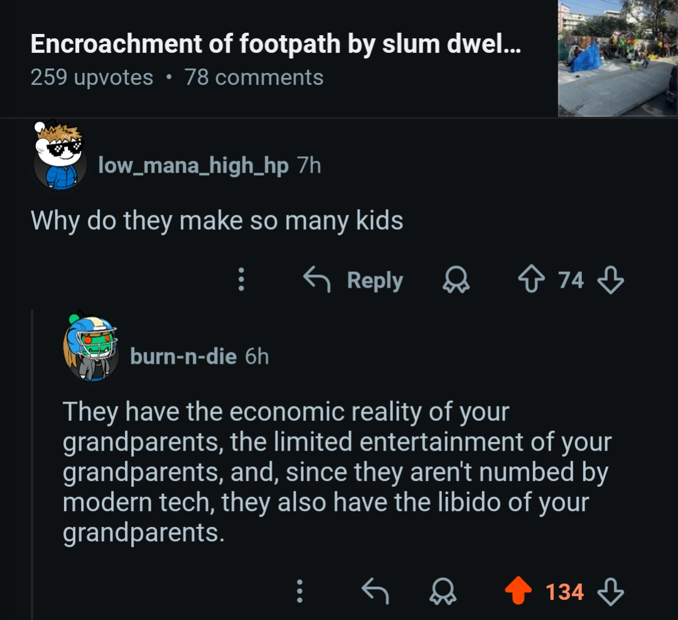This screenshot has width=678, height=620.
Task: Open the post thumbnail image
Action: pyautogui.click(x=617, y=57)
